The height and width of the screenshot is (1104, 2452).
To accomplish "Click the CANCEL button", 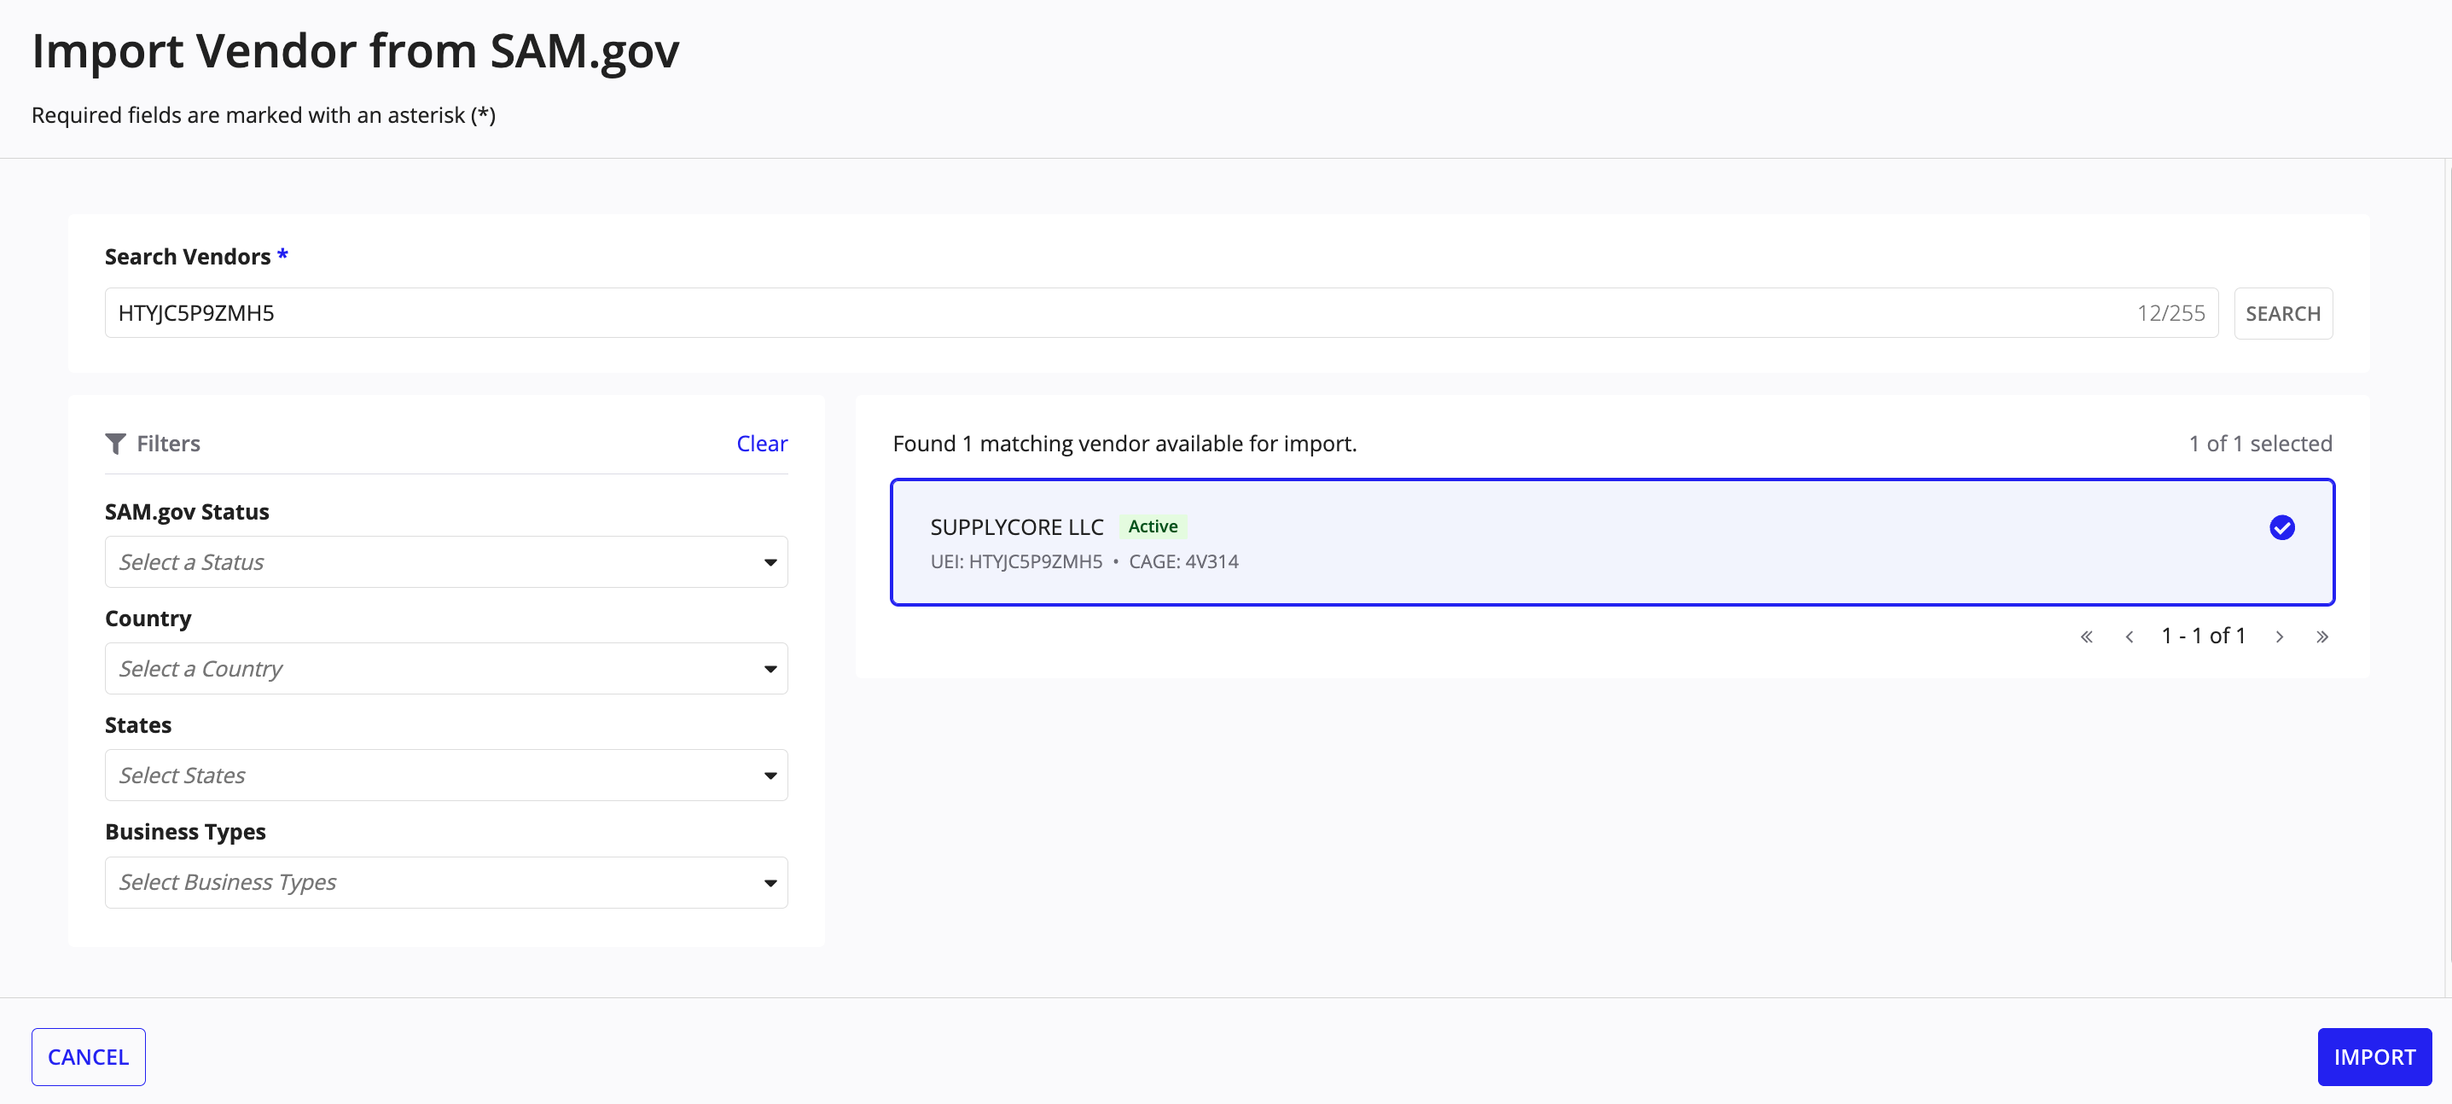I will [x=89, y=1056].
